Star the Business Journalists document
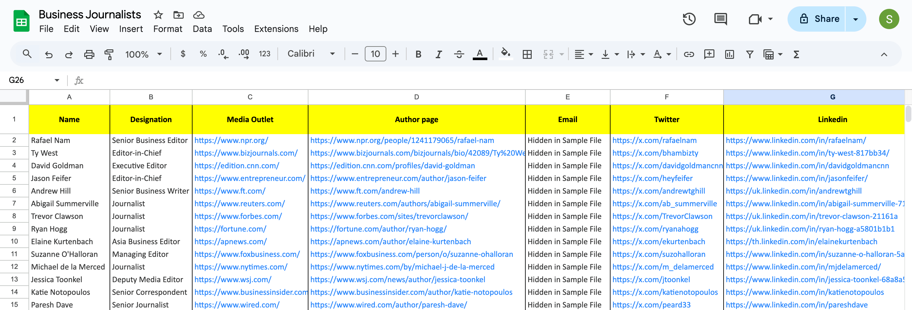 (x=158, y=15)
